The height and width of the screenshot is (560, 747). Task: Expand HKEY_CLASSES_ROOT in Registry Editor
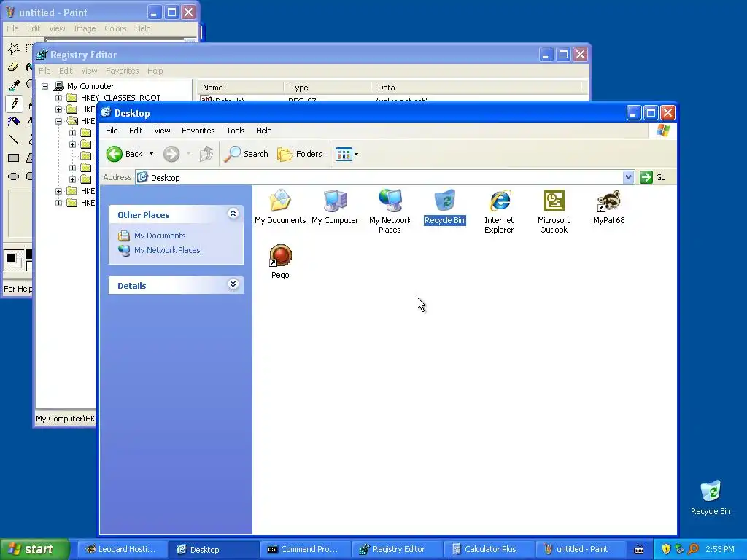coord(58,98)
